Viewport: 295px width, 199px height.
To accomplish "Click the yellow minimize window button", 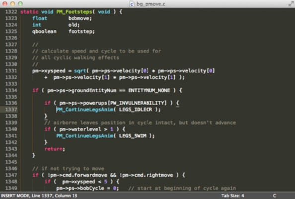I will (13, 4).
